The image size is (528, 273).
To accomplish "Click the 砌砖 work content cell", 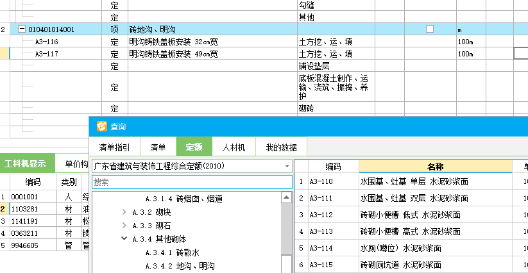I will point(336,108).
